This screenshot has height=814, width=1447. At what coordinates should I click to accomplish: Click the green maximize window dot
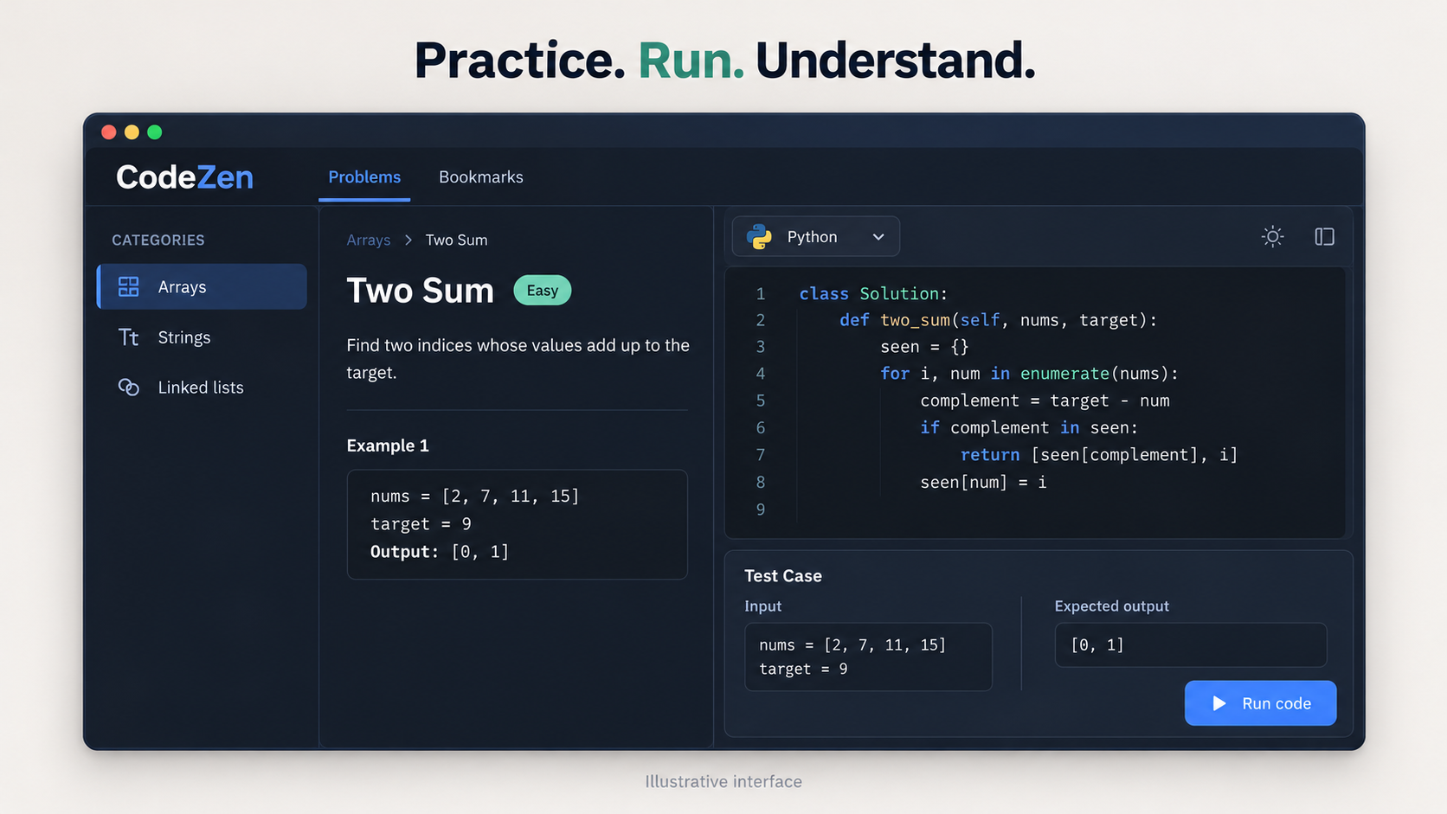coord(155,132)
